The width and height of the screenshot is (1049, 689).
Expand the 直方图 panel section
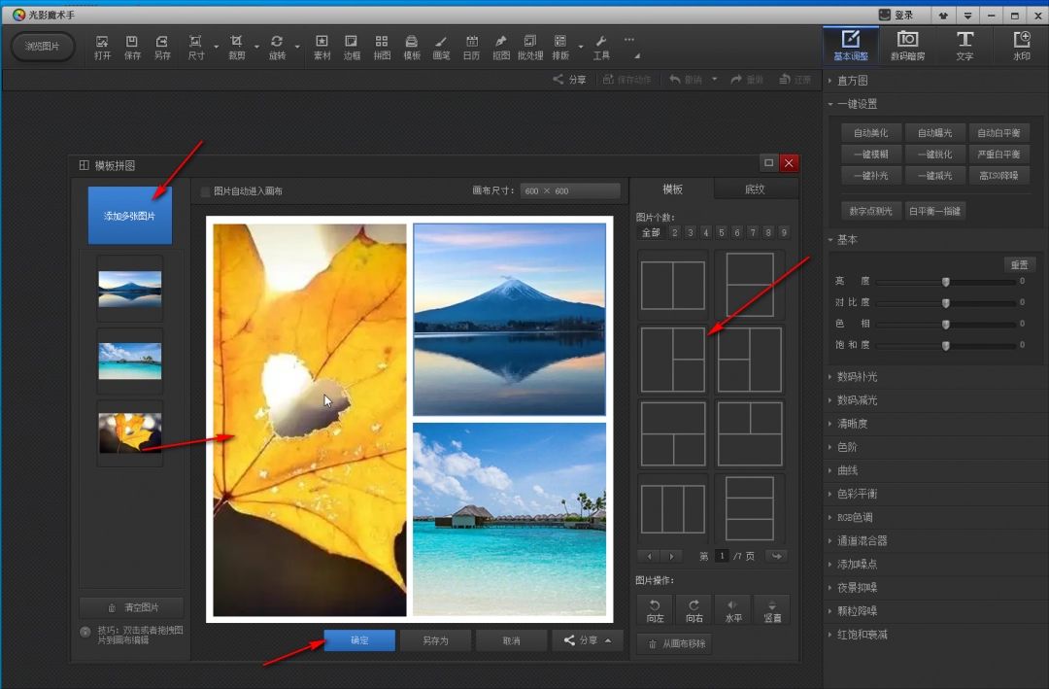tap(852, 81)
